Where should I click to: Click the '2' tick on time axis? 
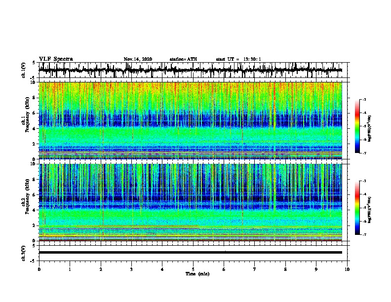(x=101, y=269)
